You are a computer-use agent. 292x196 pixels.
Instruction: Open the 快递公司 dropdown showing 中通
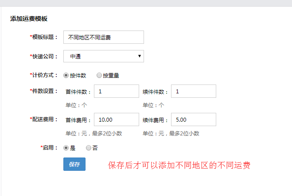[104, 56]
